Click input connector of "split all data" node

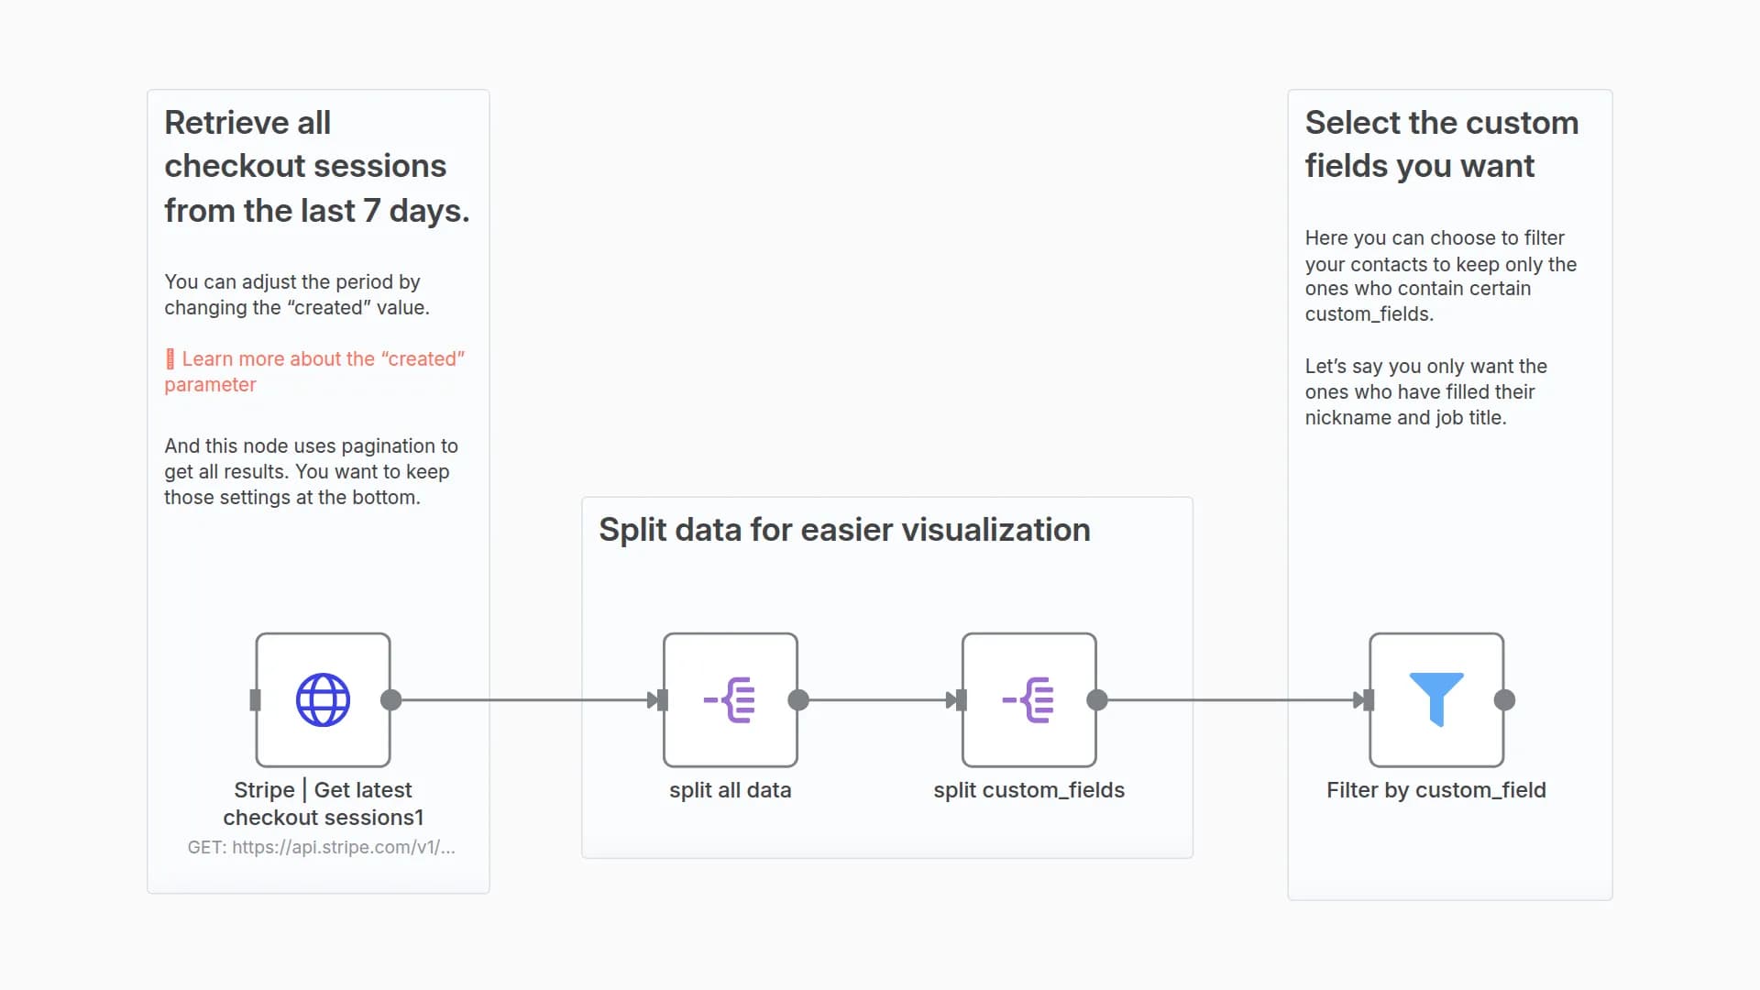click(662, 700)
